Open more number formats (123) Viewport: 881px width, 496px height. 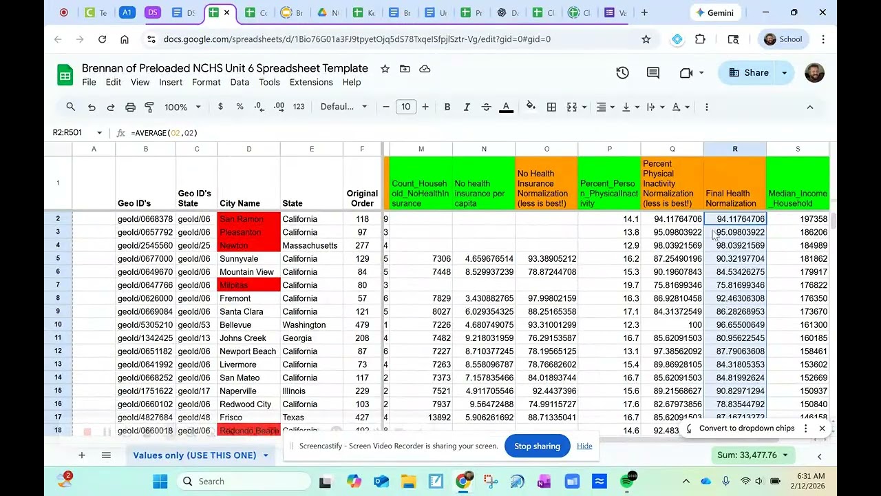(x=299, y=107)
